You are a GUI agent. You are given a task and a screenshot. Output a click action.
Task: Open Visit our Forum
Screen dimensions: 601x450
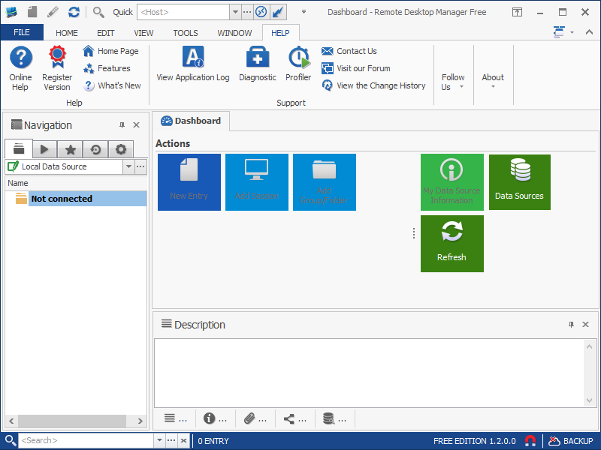click(x=355, y=68)
